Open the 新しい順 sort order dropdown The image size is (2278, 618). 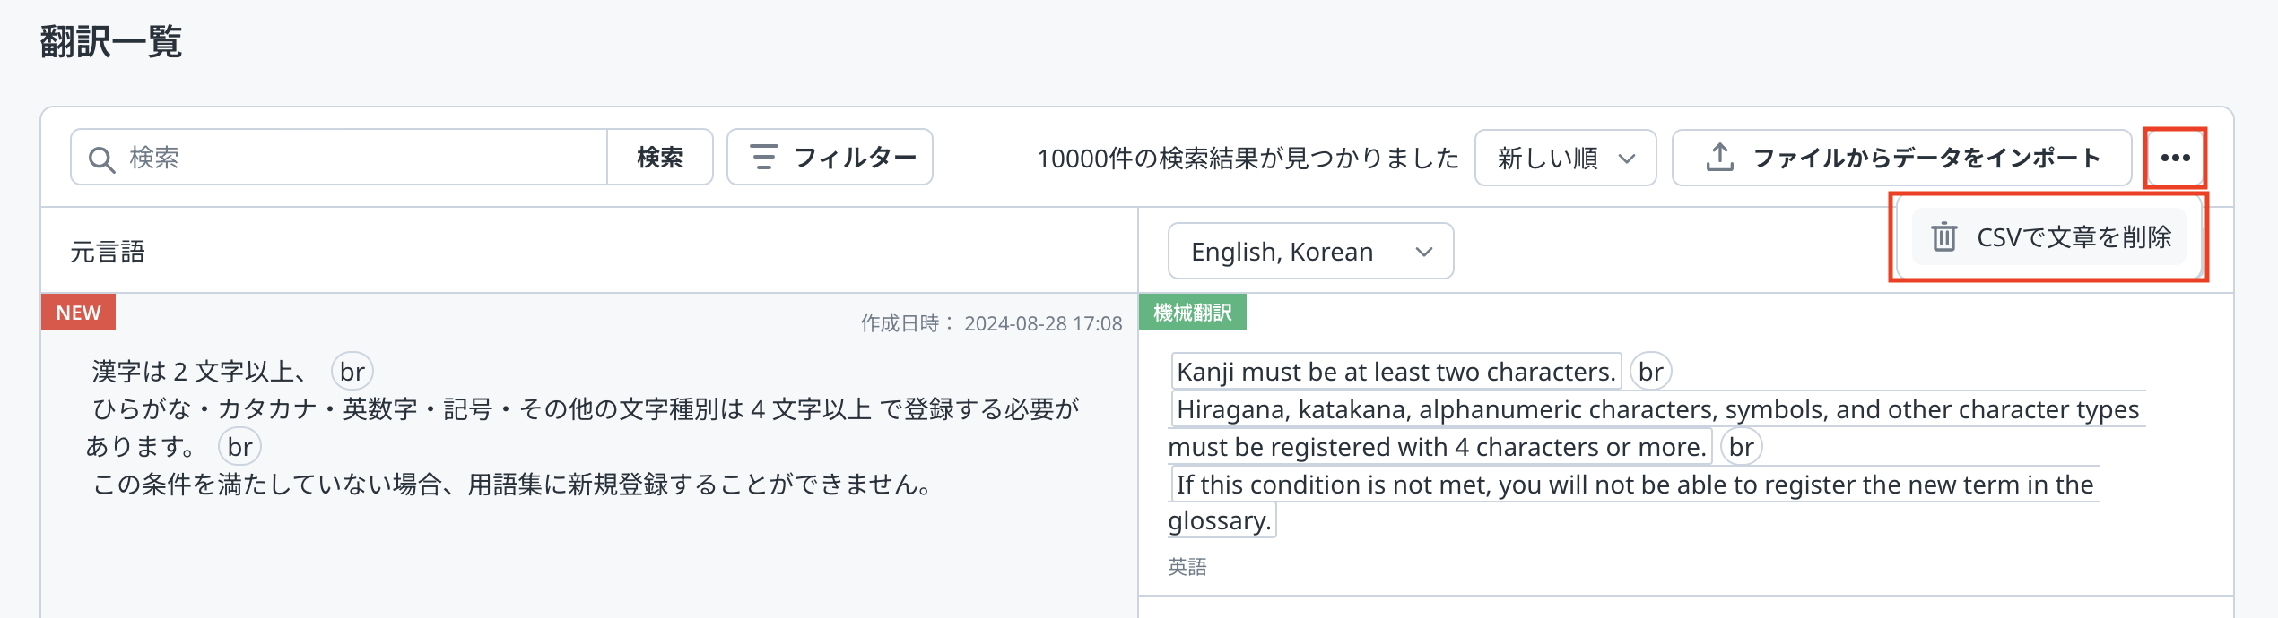click(x=1565, y=158)
